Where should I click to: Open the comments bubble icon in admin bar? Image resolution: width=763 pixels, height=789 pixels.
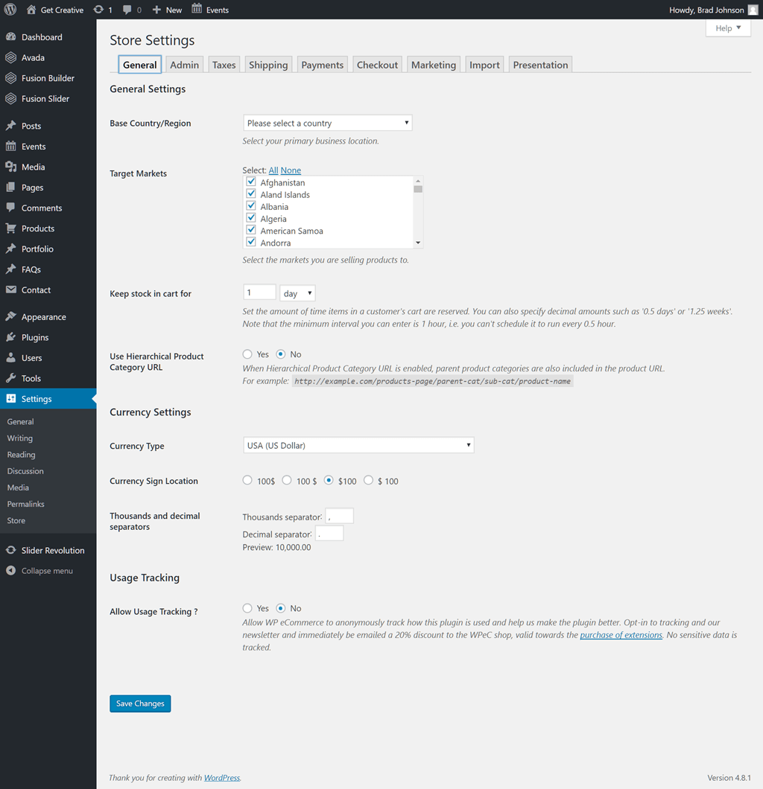tap(127, 10)
